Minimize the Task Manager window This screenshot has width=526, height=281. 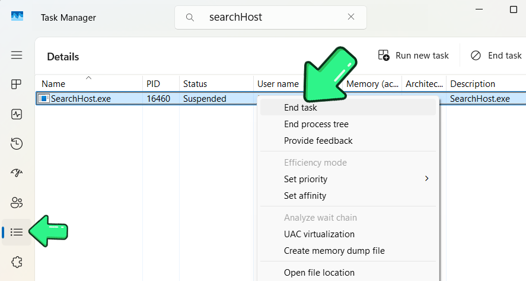479,9
